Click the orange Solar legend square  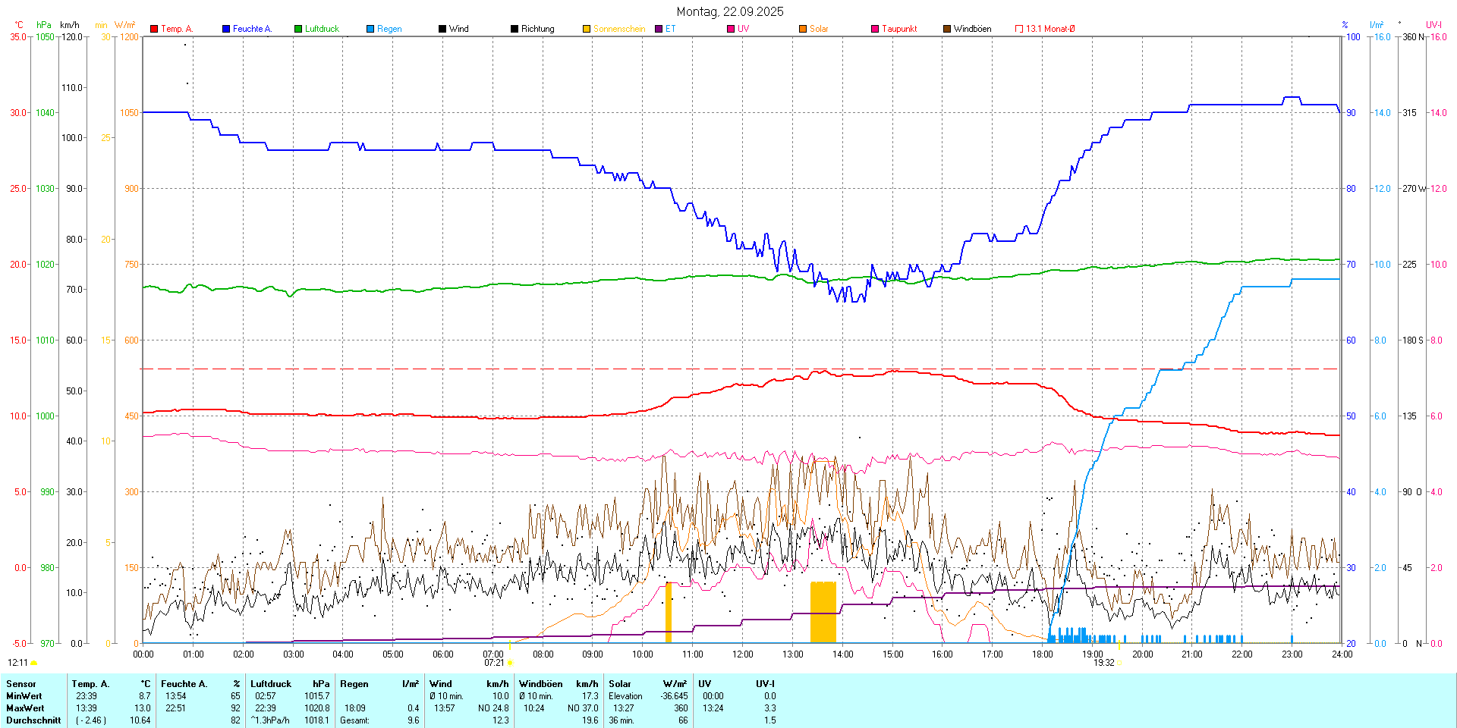click(803, 29)
